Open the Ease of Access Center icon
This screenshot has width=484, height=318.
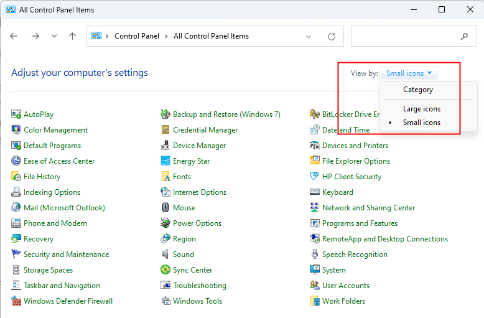tap(16, 161)
